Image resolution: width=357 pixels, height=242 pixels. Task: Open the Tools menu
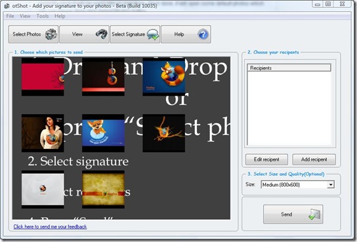(43, 16)
